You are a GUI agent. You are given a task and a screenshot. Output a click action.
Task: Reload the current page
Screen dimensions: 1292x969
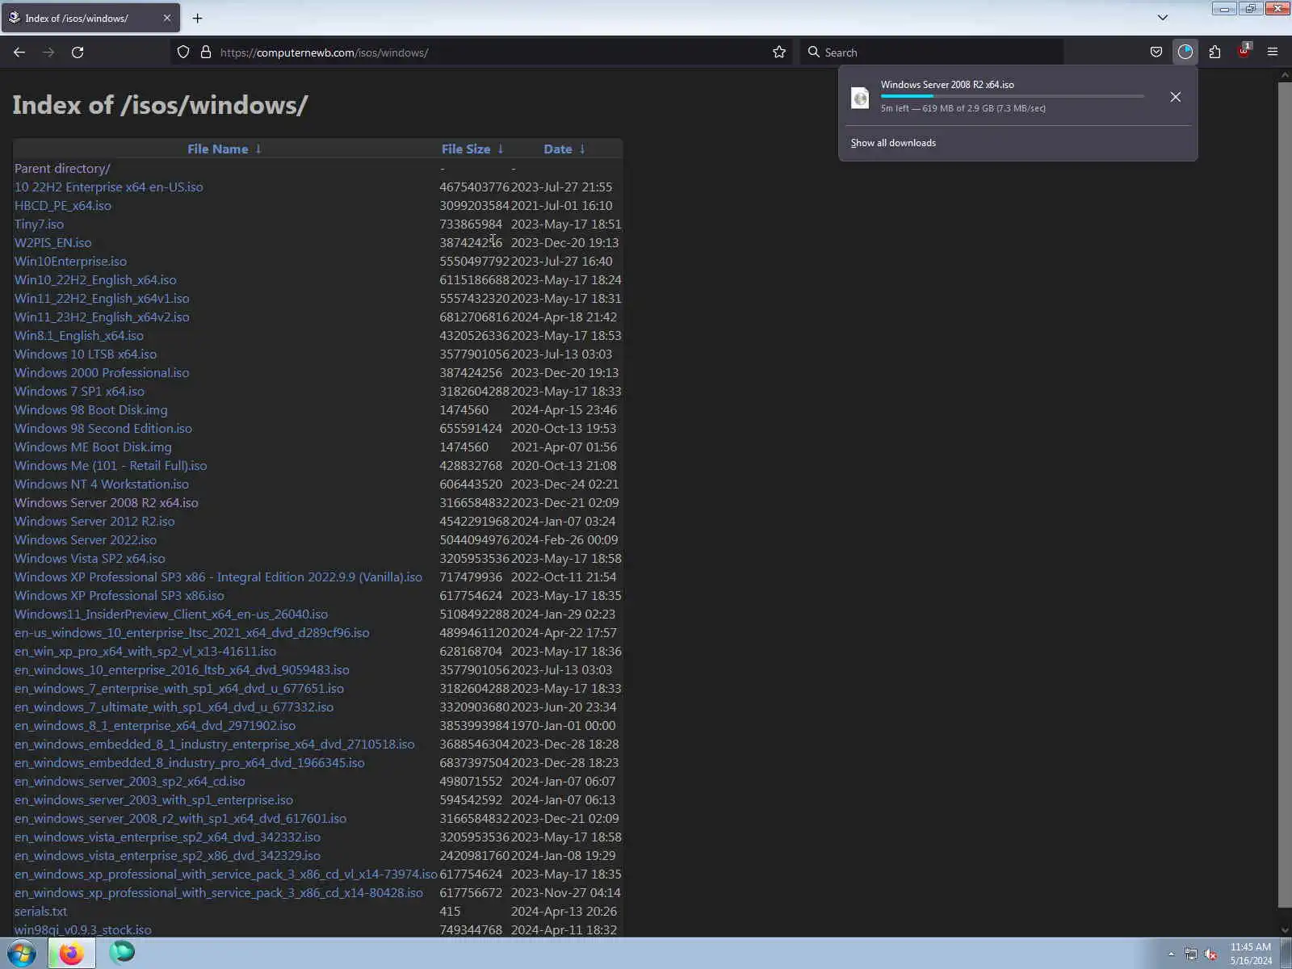tap(78, 52)
